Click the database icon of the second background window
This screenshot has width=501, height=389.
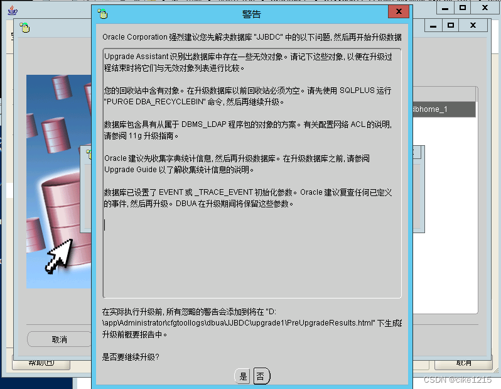point(24,28)
